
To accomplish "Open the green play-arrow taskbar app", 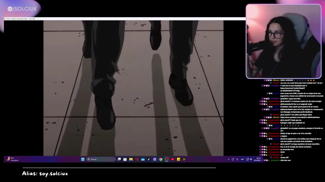I will [184, 159].
